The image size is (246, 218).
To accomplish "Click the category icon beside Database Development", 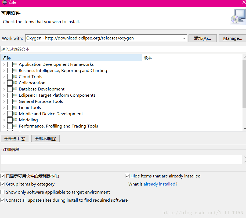I will pos(15,89).
